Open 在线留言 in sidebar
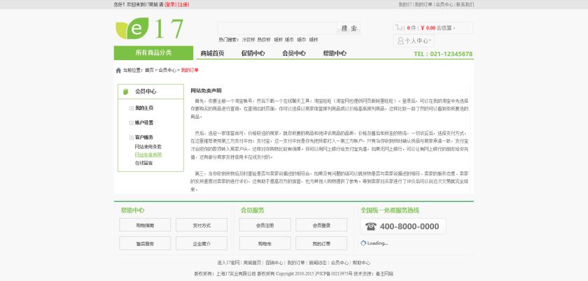588x281 pixels. tap(144, 163)
